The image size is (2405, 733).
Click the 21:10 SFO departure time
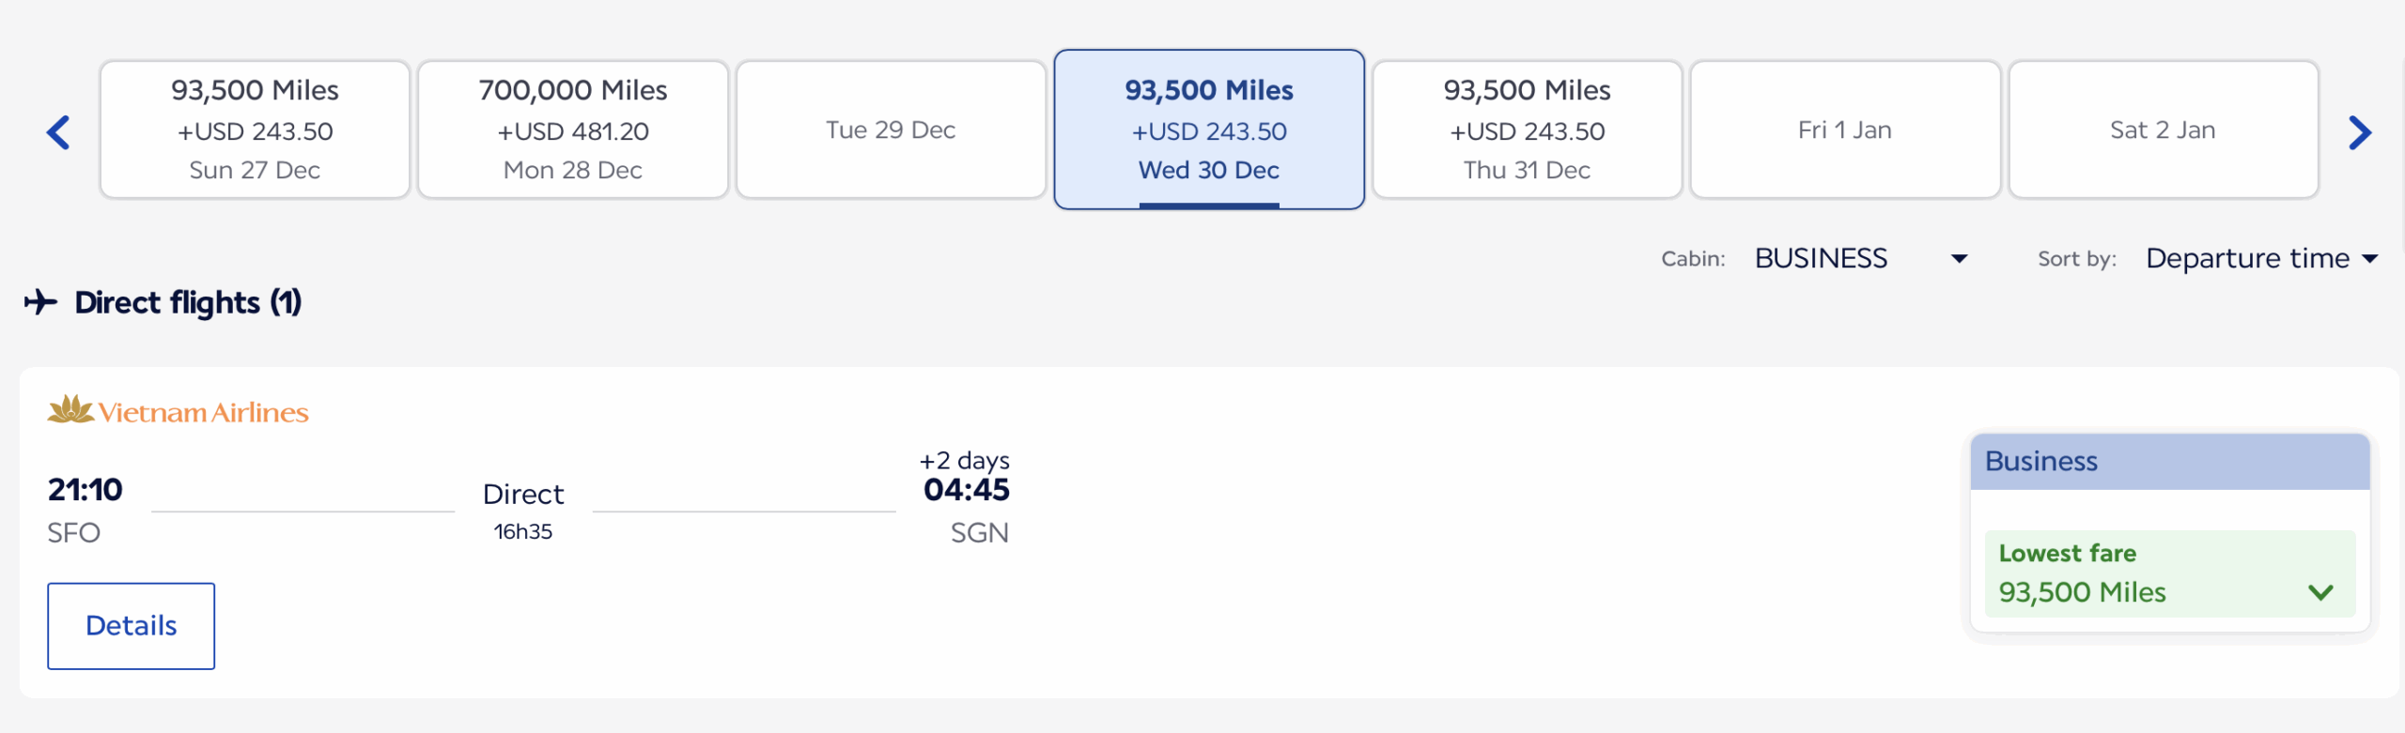tap(85, 490)
